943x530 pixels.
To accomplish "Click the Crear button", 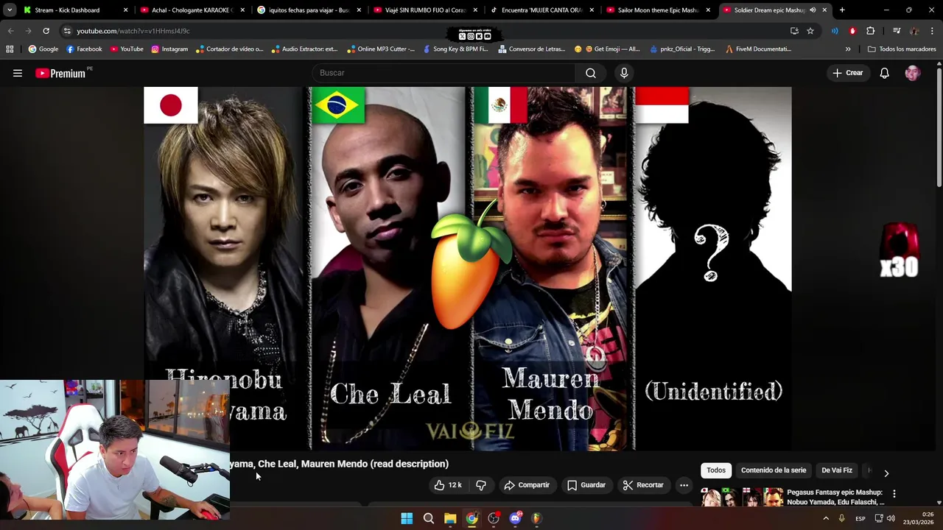I will tap(848, 73).
